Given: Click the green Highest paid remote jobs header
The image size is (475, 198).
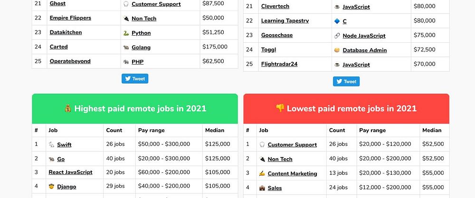Looking at the screenshot, I should (x=135, y=109).
